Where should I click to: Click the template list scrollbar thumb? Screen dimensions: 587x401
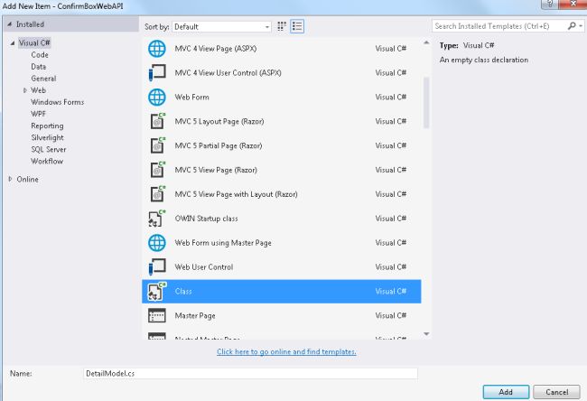426,103
